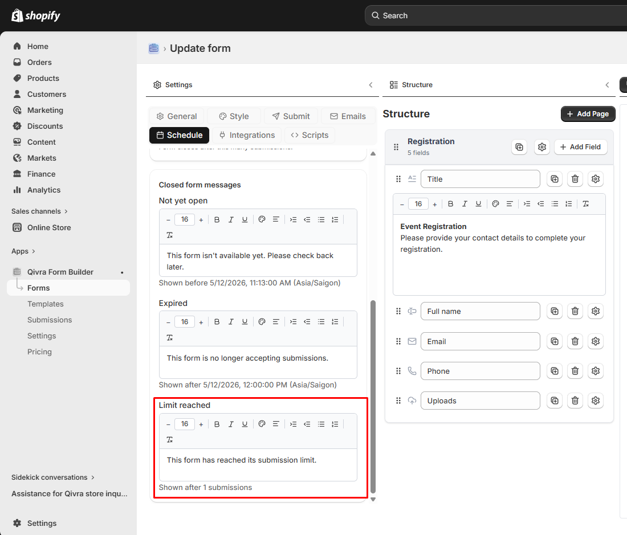627x535 pixels.
Task: Open Registration page settings gear
Action: click(542, 147)
